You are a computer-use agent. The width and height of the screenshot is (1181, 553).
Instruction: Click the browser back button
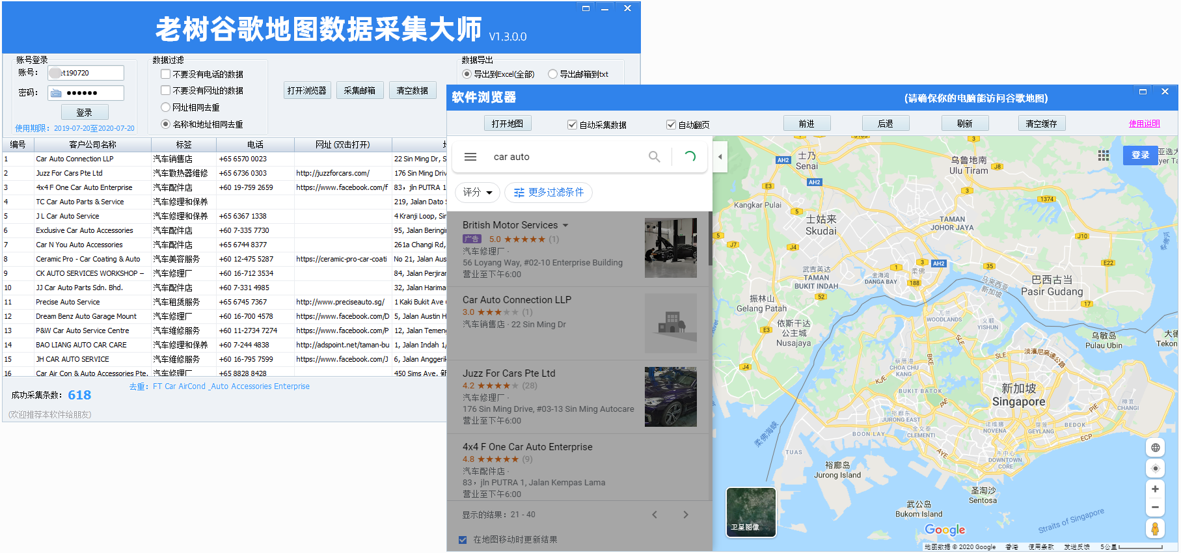coord(886,124)
